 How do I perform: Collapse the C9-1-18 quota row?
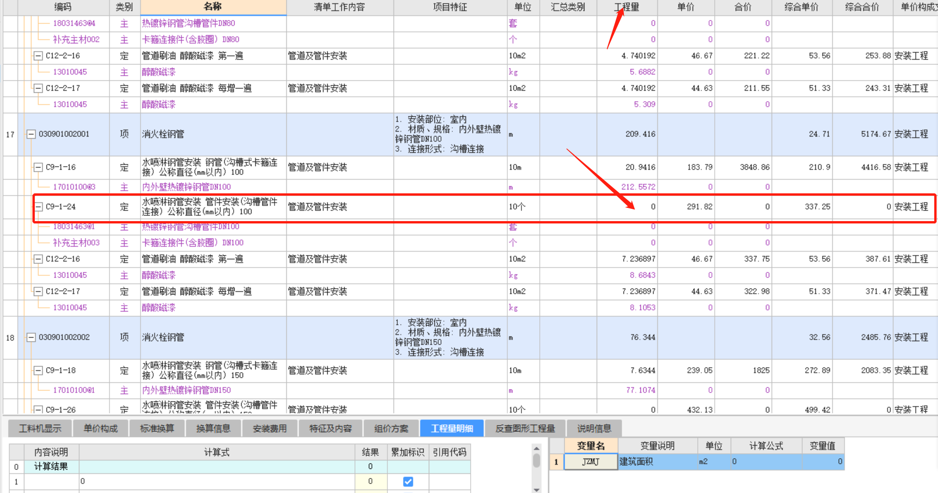click(38, 371)
